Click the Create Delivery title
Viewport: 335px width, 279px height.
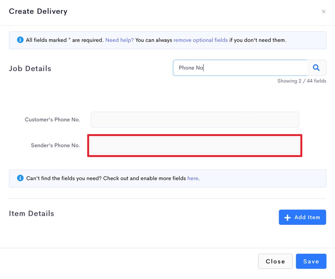(38, 11)
